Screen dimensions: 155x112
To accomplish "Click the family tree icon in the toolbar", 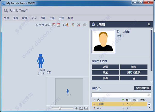I will tap(73, 25).
